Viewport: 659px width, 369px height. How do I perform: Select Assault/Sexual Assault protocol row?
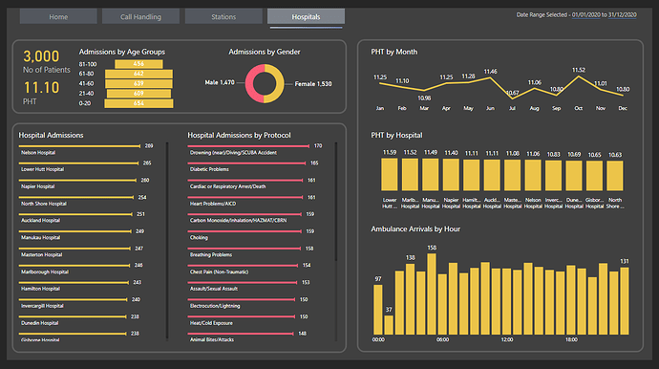pos(249,286)
